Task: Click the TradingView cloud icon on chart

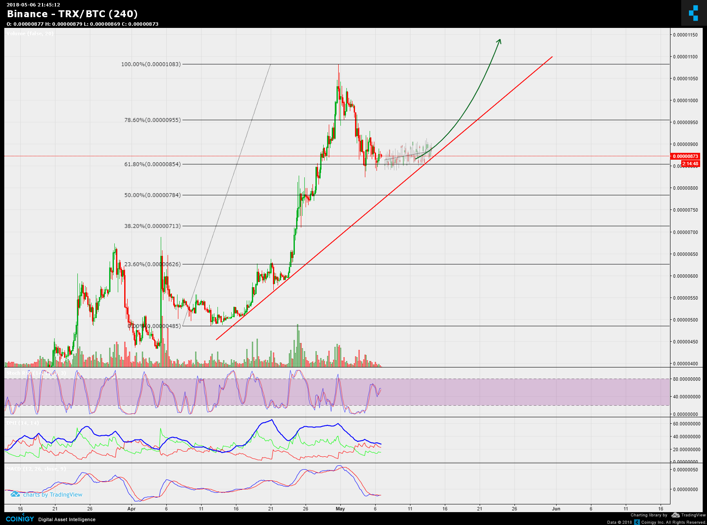Action: [x=15, y=495]
